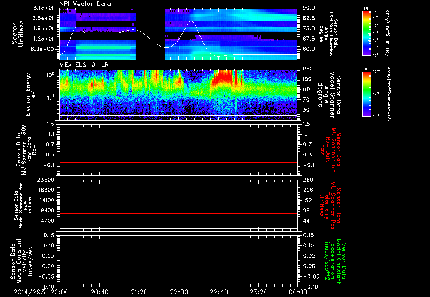
Task: Select the 23:20 time axis label
Action: coord(259,292)
